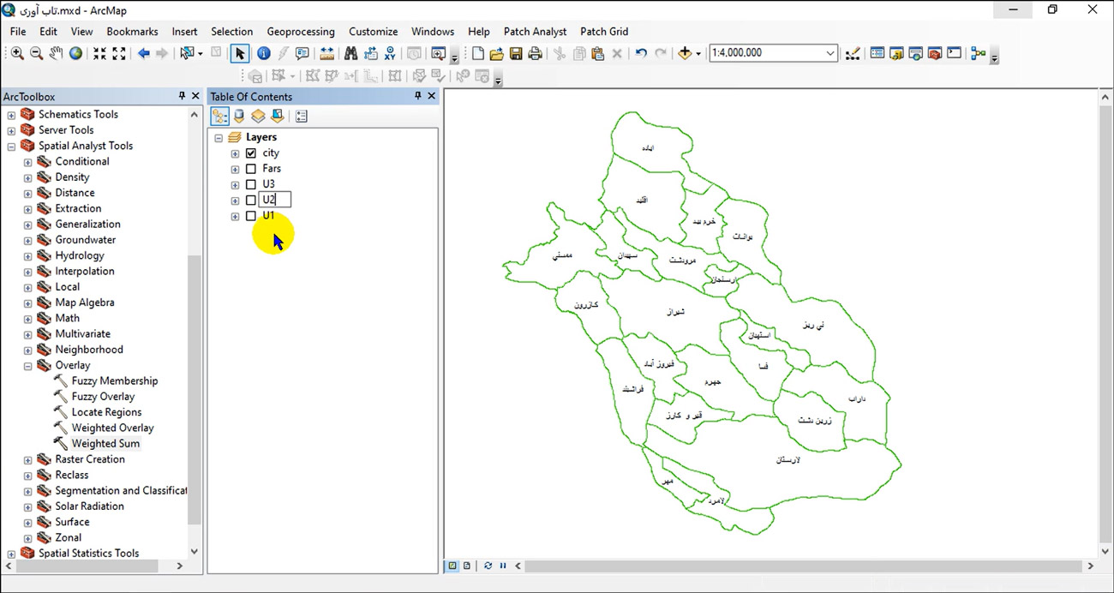Turn on the U3 layer checkbox
Screen dimensions: 1114x593
(x=251, y=184)
